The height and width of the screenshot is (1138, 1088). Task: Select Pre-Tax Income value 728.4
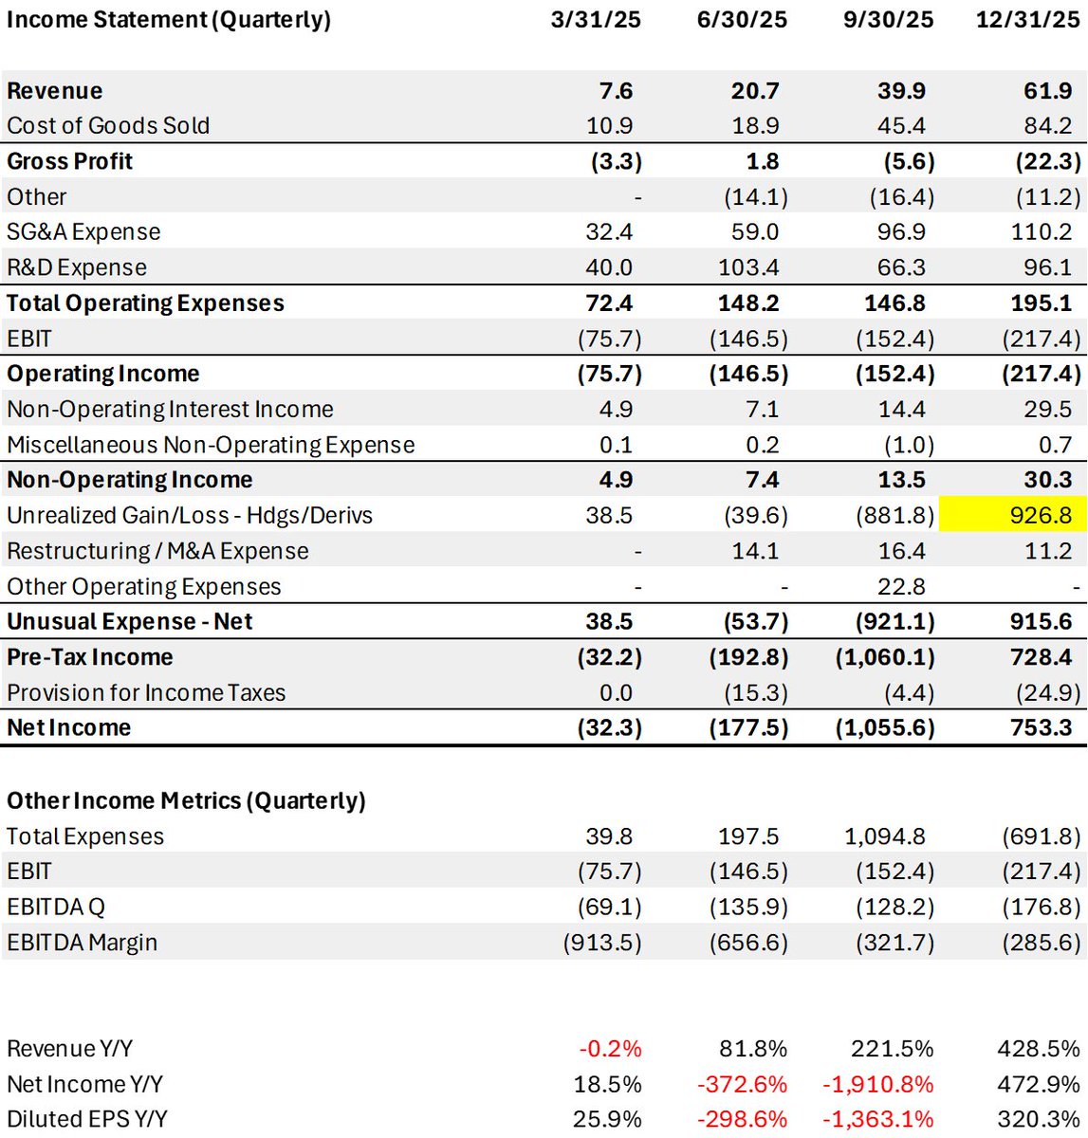pos(1042,657)
